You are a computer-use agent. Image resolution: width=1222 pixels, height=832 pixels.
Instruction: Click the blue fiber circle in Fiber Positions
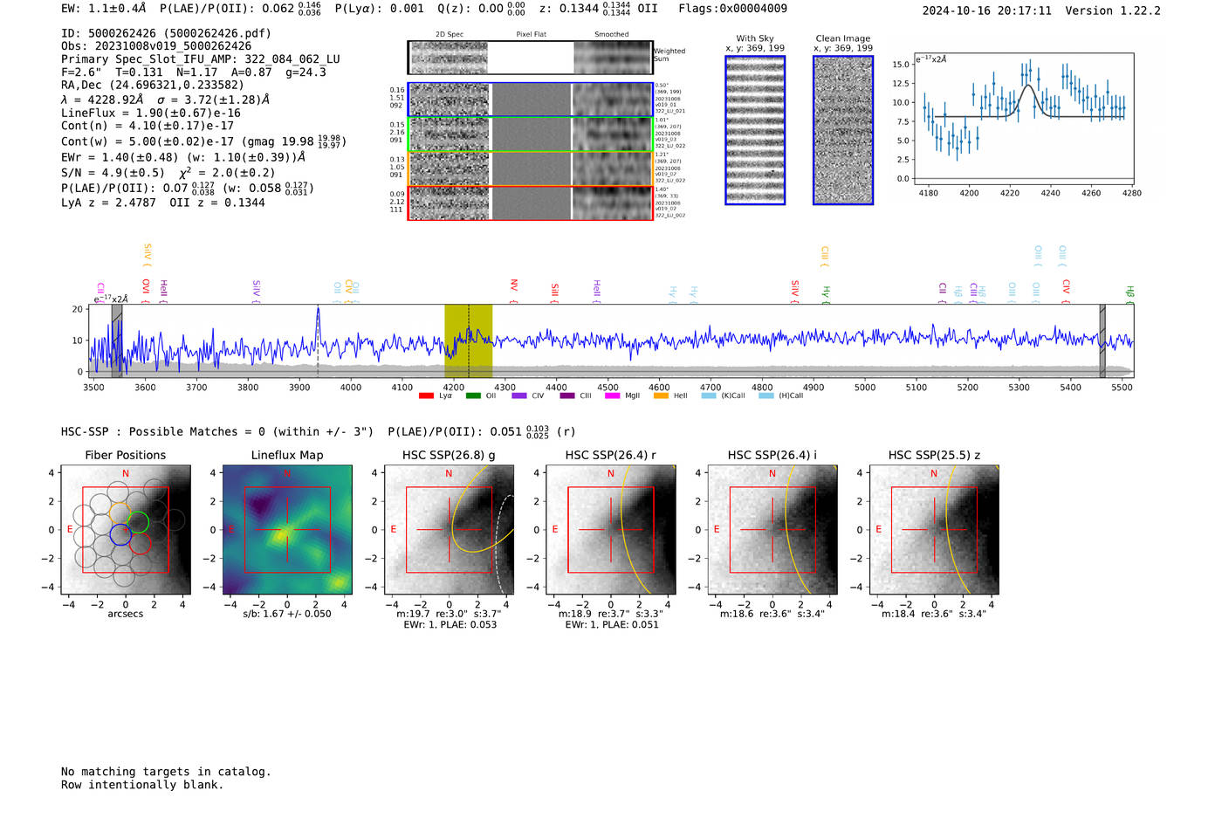coord(120,535)
